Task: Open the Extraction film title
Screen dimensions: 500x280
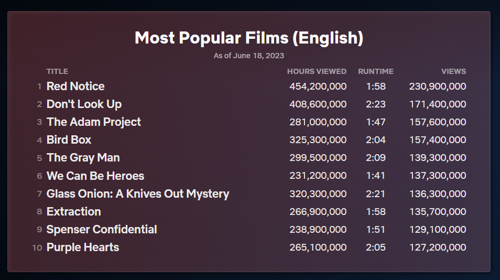Action: pos(73,212)
